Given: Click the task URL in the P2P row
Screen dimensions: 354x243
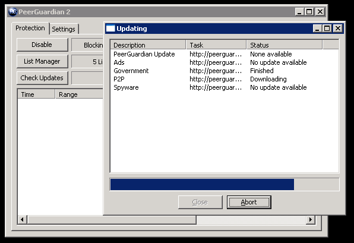Looking at the screenshot, I should tap(216, 79).
